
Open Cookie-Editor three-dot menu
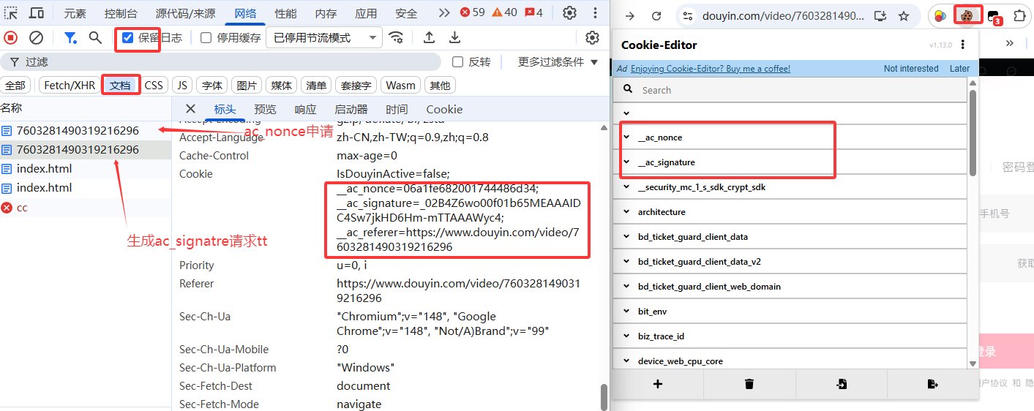coord(963,45)
